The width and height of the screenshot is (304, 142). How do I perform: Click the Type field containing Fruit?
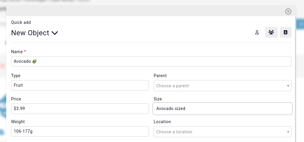click(80, 85)
